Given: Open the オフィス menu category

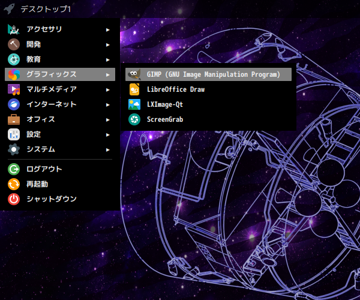Looking at the screenshot, I should click(x=60, y=119).
